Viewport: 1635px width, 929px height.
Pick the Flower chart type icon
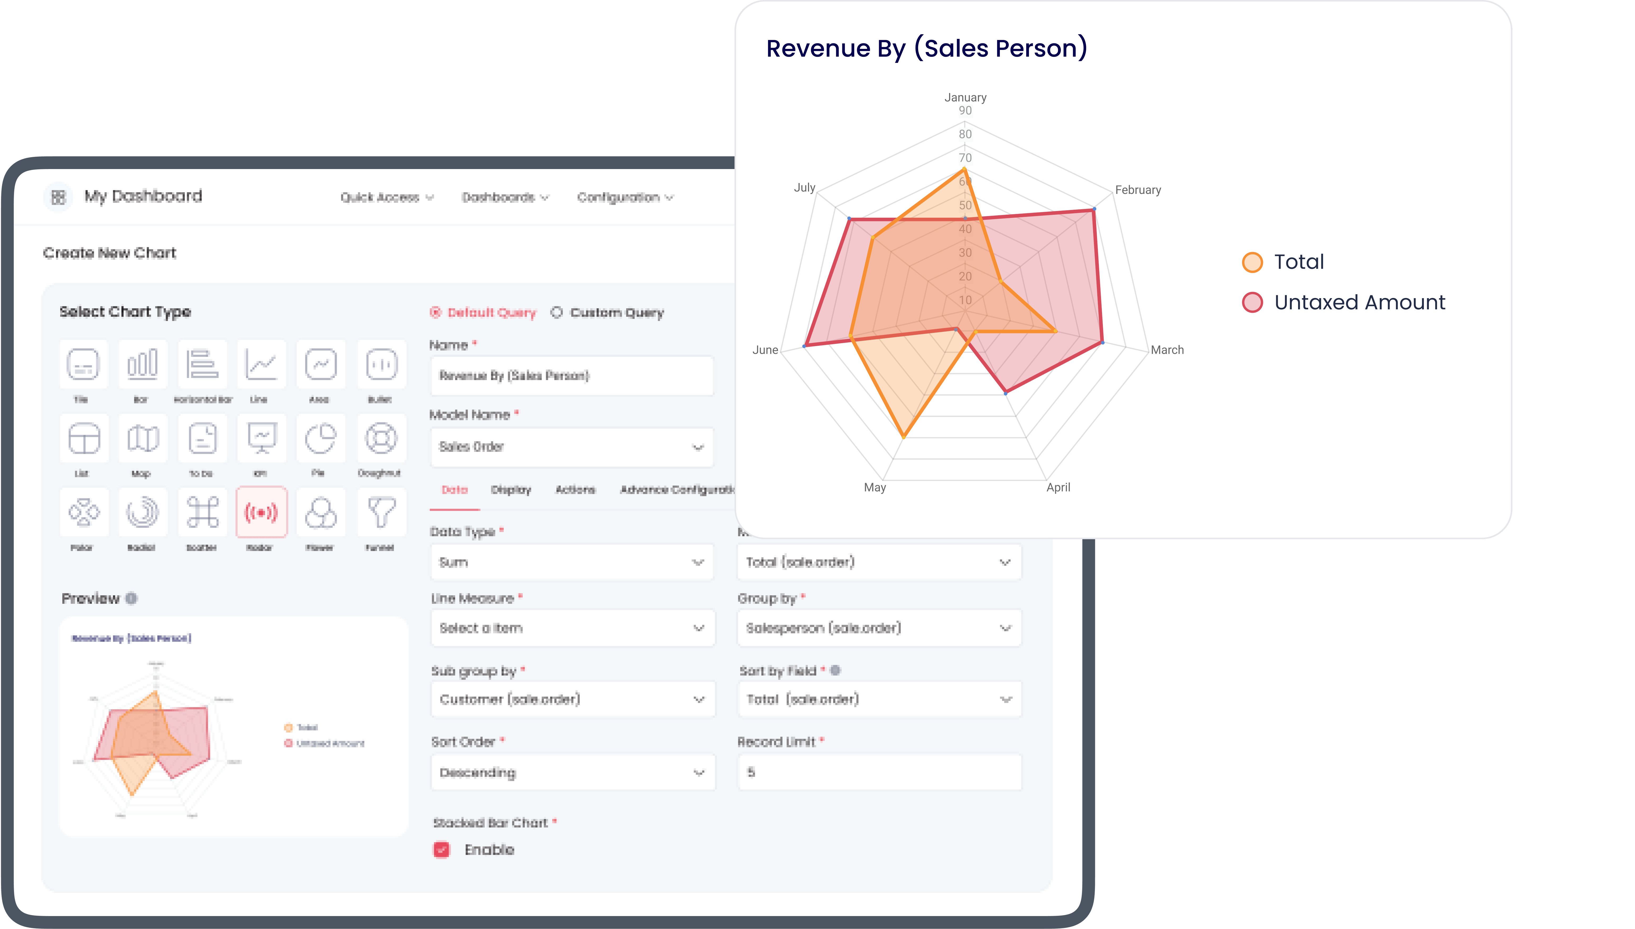click(321, 512)
